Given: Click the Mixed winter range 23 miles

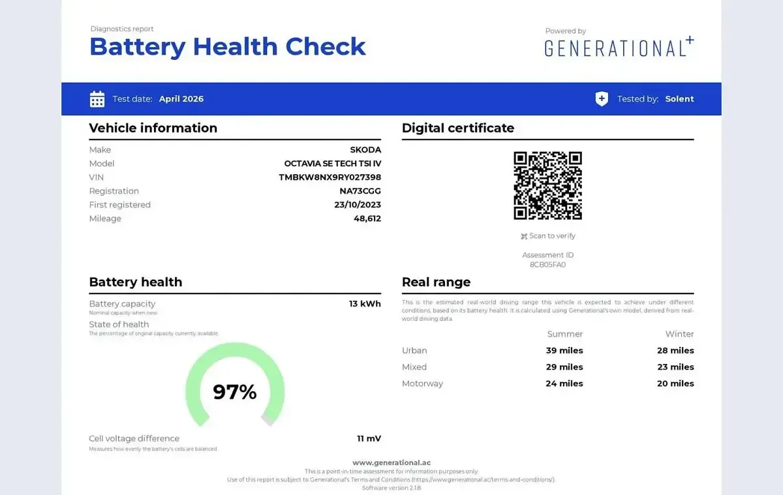Looking at the screenshot, I should pos(675,367).
